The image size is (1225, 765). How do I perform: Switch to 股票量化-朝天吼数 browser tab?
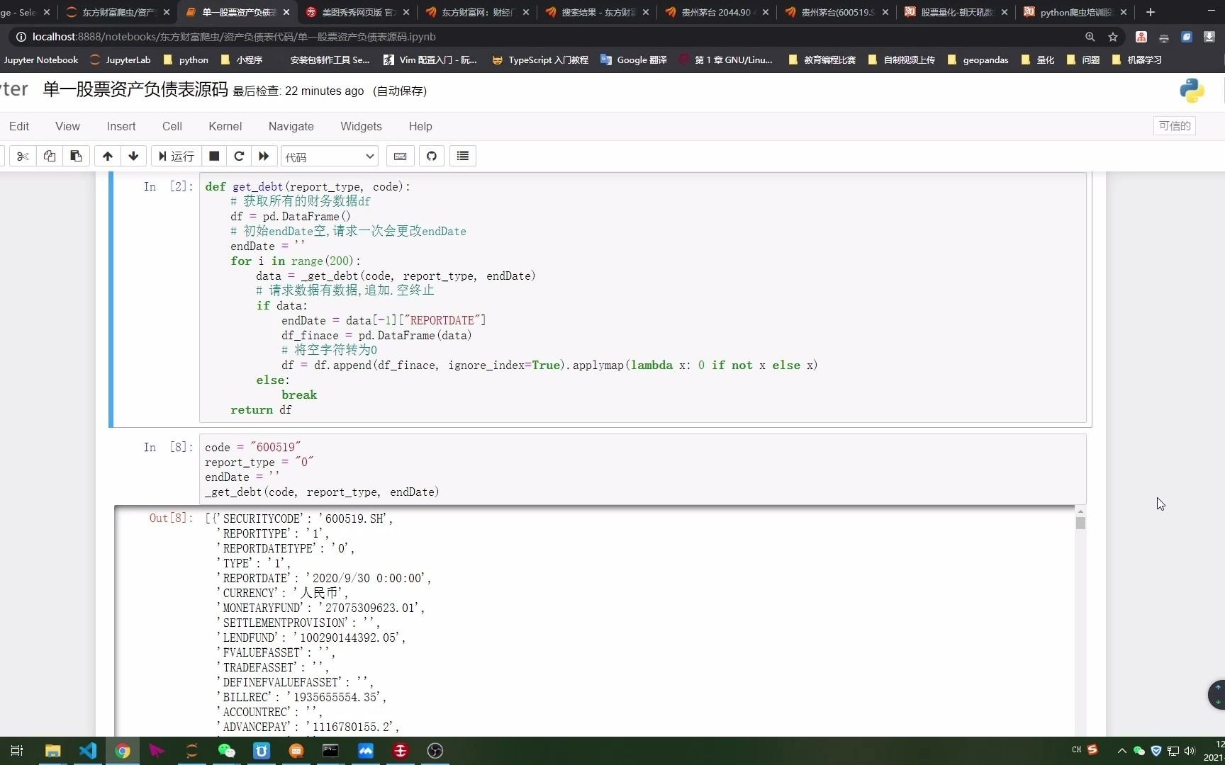tap(957, 12)
